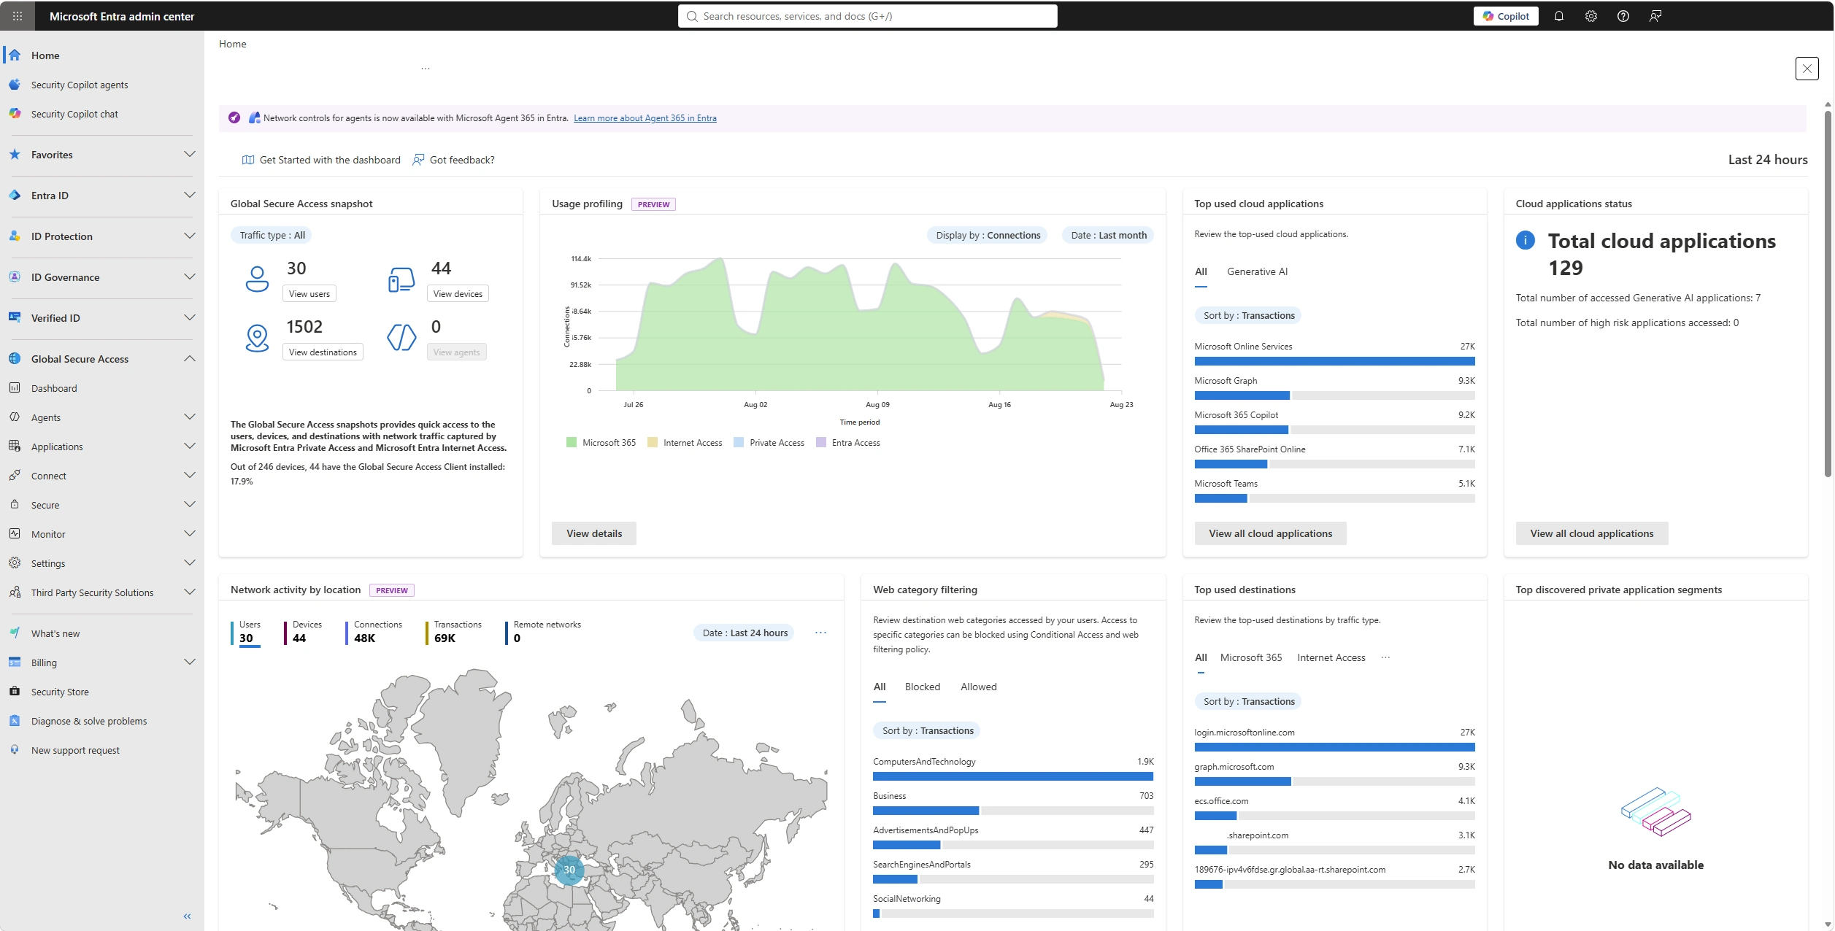The height and width of the screenshot is (931, 1835).
Task: Click the search resources input field
Action: click(867, 16)
